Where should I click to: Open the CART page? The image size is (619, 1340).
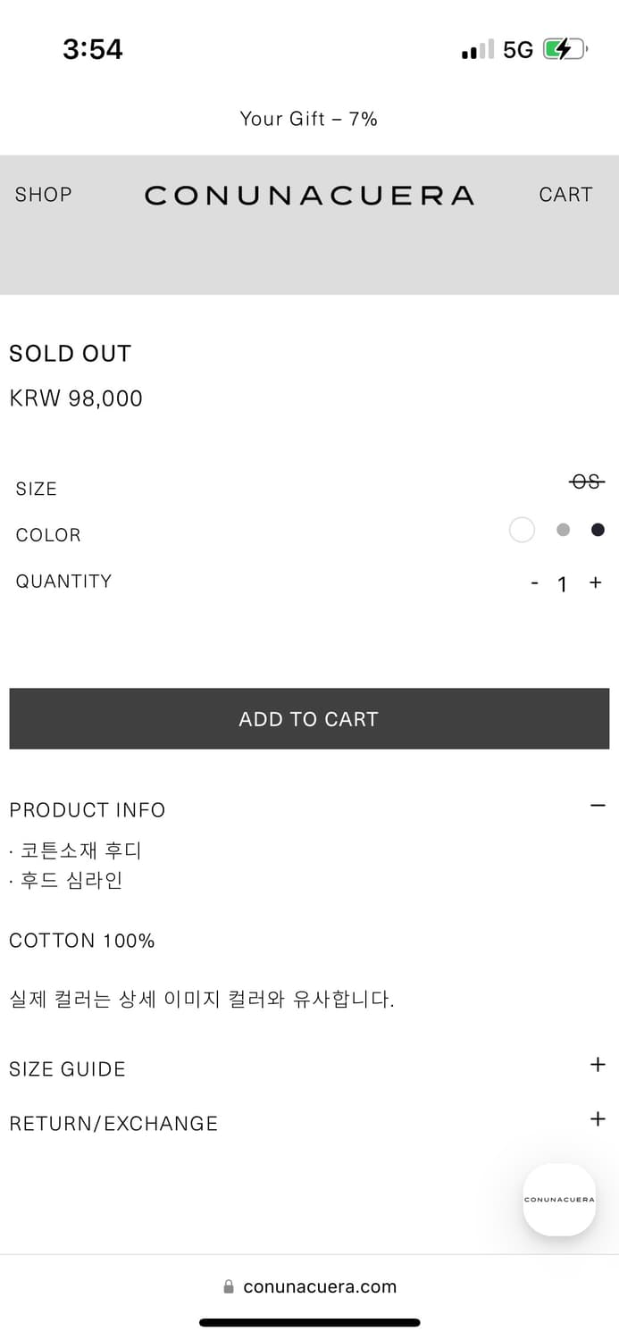tap(565, 195)
